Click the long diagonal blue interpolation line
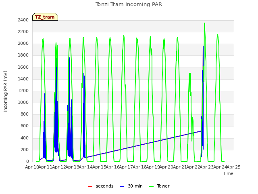Screen dimensions: 258x194 [x=143, y=145]
